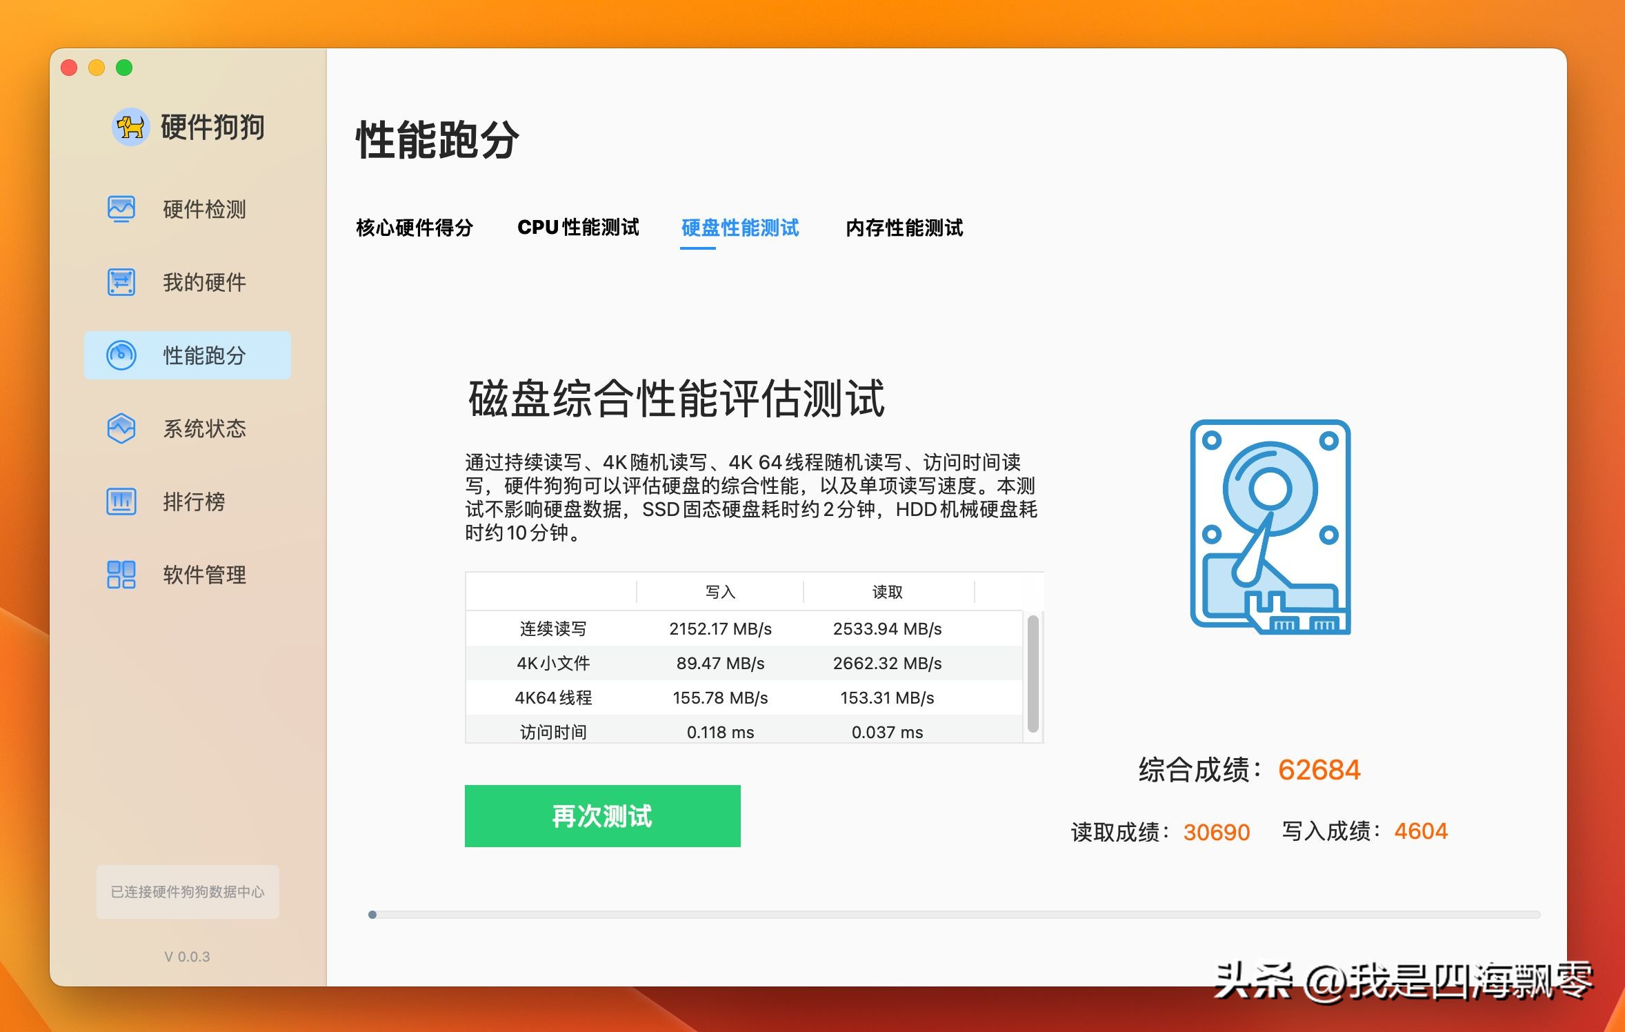The image size is (1625, 1032).
Task: Click the green window zoom button
Action: [124, 68]
